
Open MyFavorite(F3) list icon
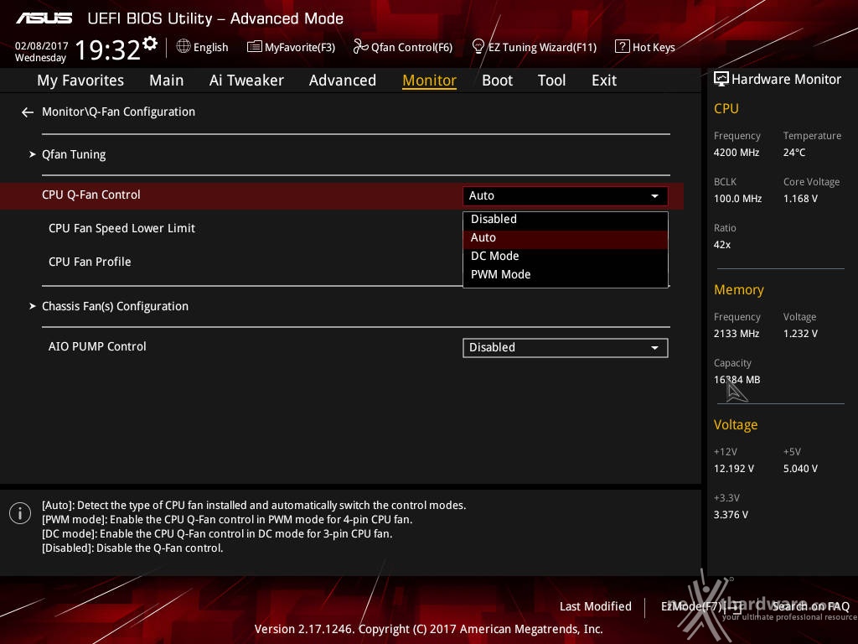[255, 47]
